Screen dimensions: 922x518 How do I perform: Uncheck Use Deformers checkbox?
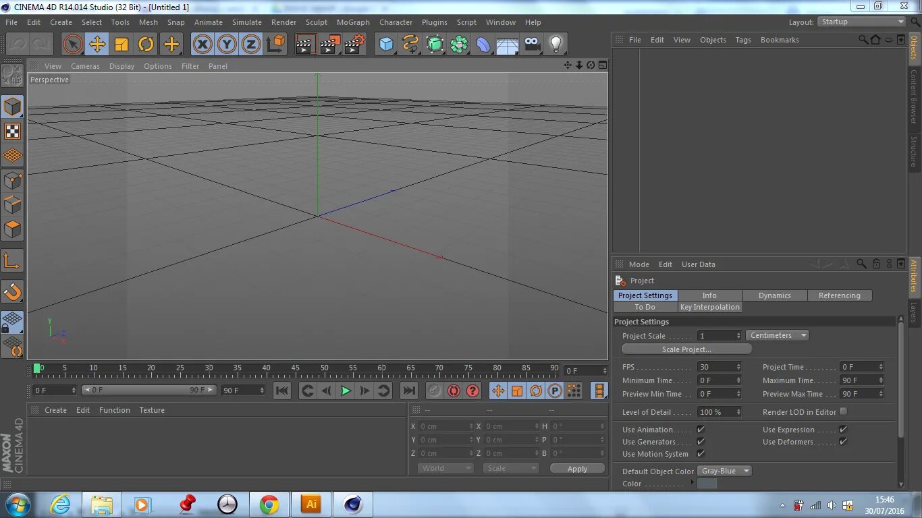coord(843,442)
